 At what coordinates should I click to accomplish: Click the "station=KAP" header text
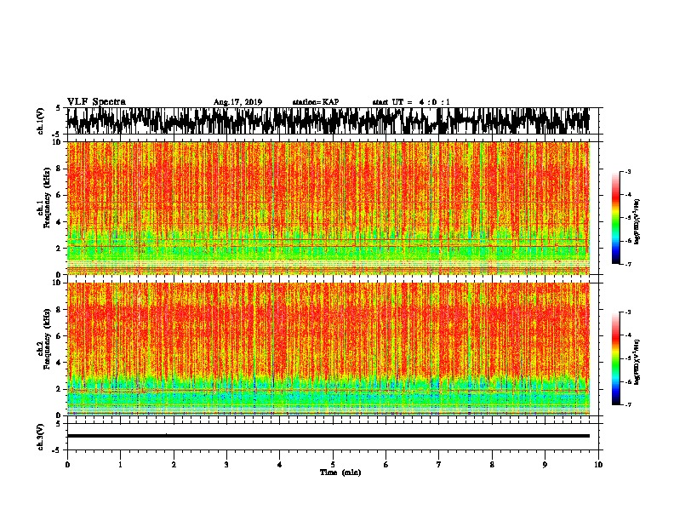316,102
